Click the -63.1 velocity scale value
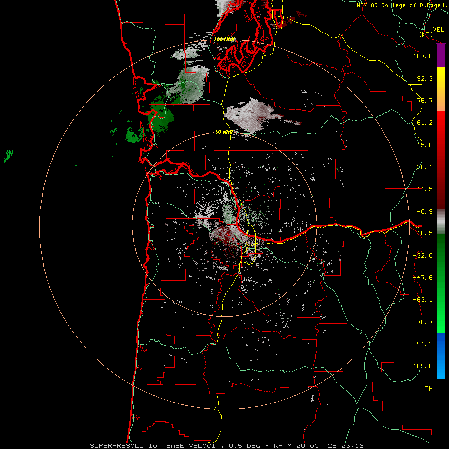The width and height of the screenshot is (449, 449). (x=423, y=300)
